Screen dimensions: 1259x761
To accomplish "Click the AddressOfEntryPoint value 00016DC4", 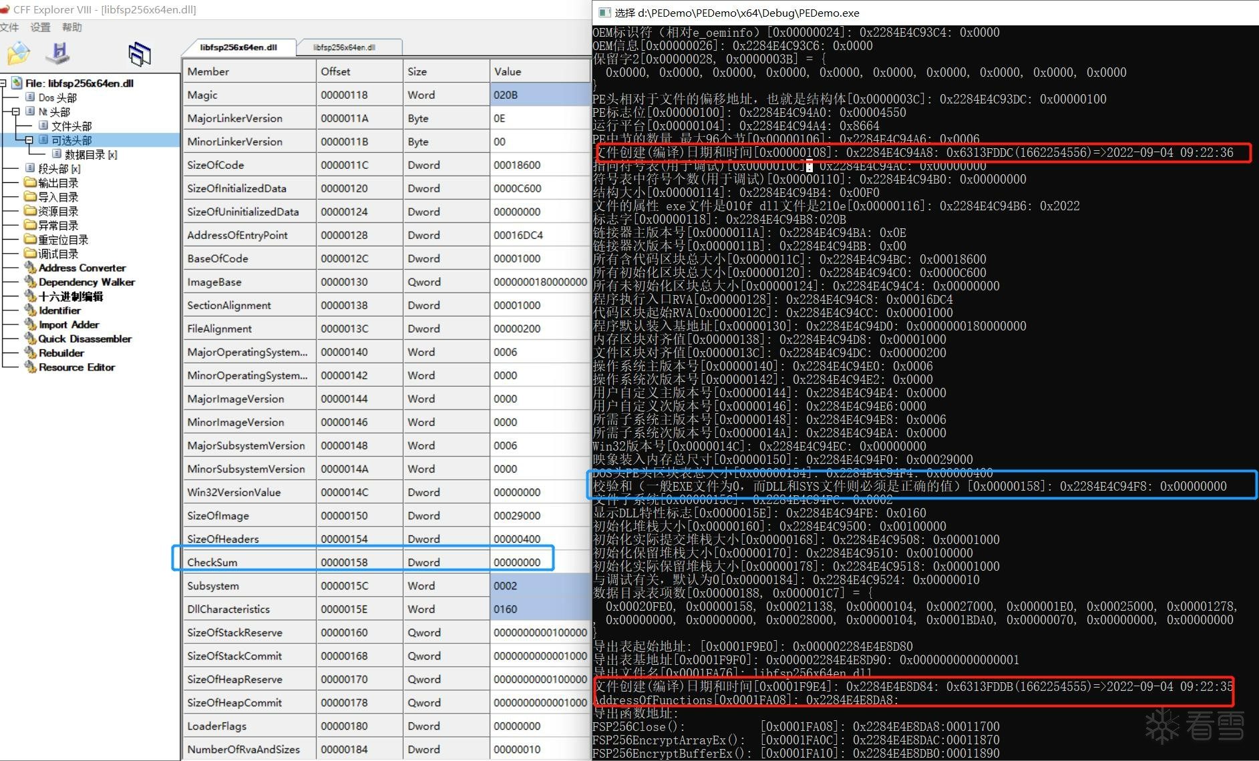I will pyautogui.click(x=518, y=235).
